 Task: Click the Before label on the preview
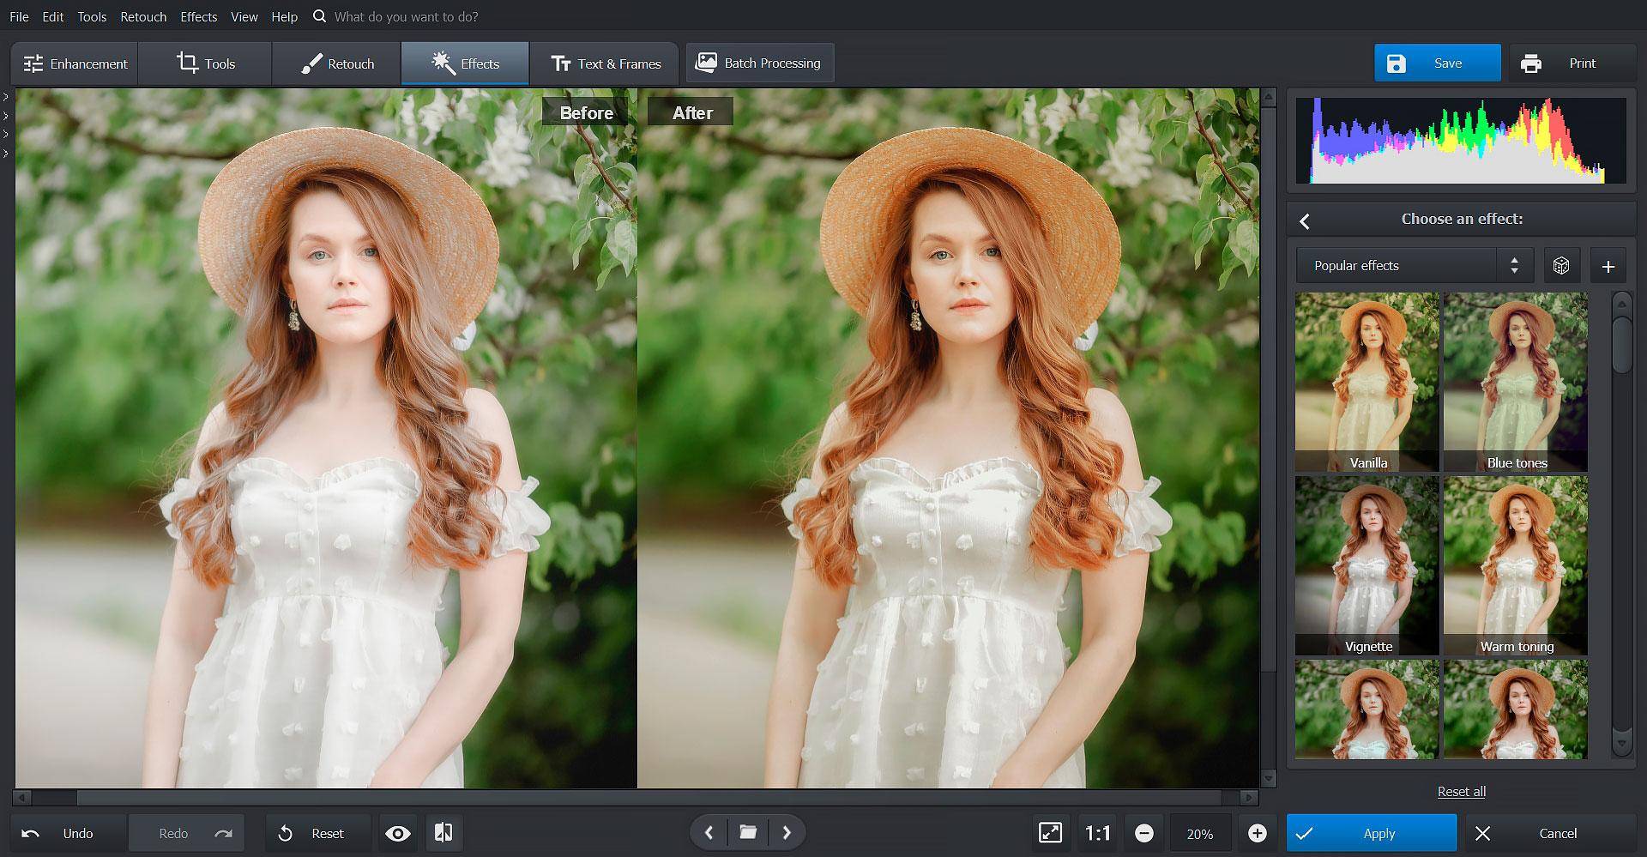[587, 112]
